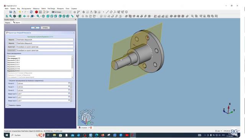The width and height of the screenshot is (245, 138).
Task: Switch to the Top view cube icon
Action: click(x=52, y=16)
